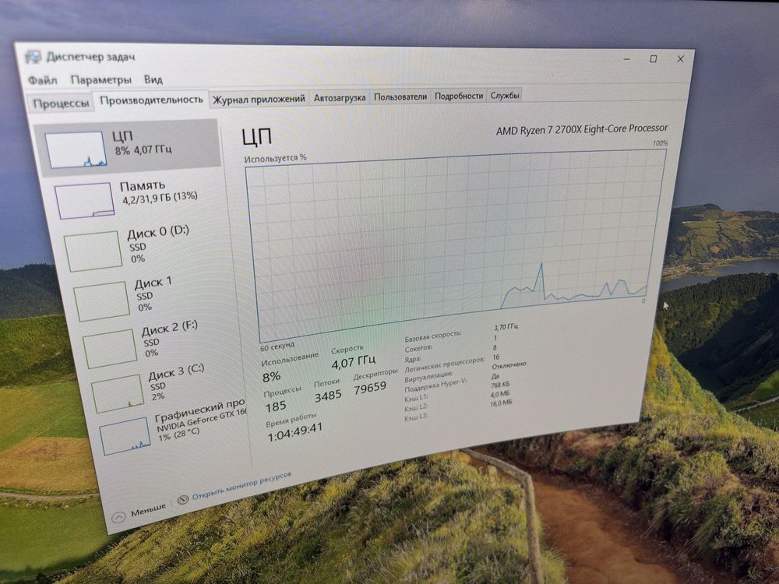Close the Диспетчер задач window
Image resolution: width=779 pixels, height=584 pixels.
tap(680, 58)
